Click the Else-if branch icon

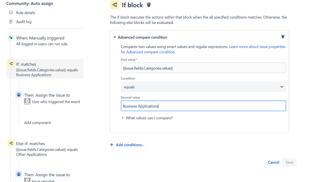(11, 143)
